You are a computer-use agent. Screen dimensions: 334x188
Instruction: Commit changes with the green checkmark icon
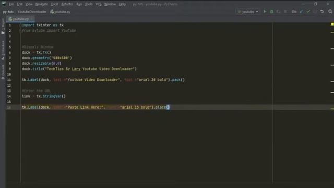tap(308, 11)
